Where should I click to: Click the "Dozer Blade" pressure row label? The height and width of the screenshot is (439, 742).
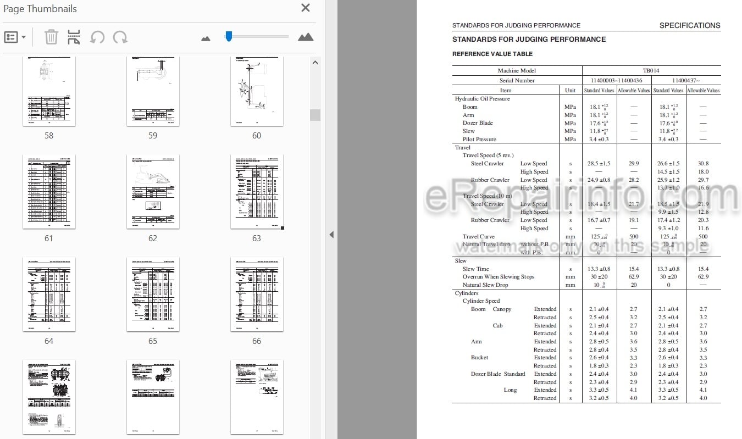[478, 123]
